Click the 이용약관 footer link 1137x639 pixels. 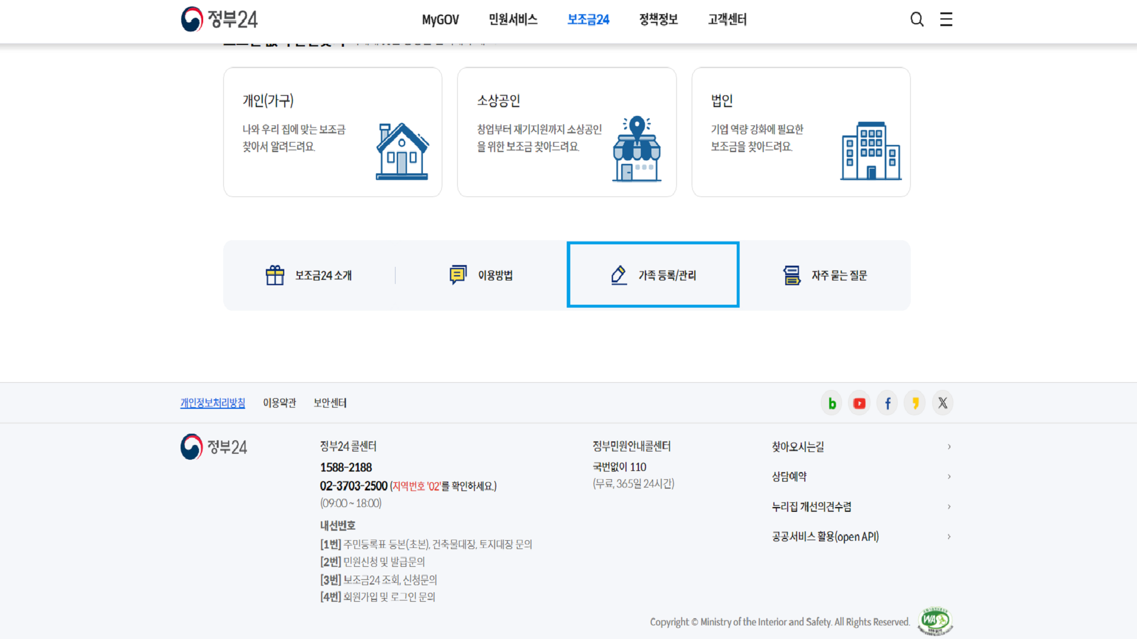pyautogui.click(x=280, y=402)
